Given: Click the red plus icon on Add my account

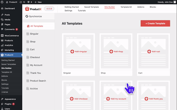Looking at the screenshot, I should click(108, 99).
